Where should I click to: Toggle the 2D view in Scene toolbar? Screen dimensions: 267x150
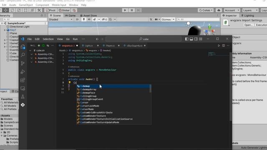(x=77, y=20)
